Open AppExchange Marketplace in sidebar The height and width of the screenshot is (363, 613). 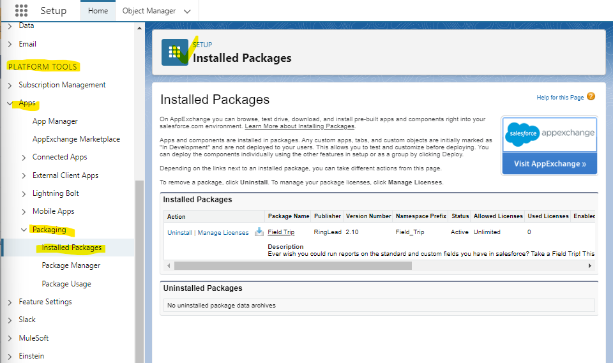point(76,139)
